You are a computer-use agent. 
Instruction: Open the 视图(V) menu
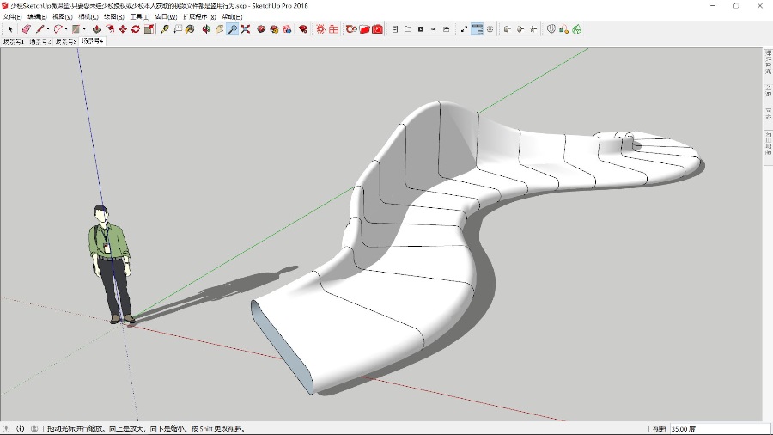[63, 17]
